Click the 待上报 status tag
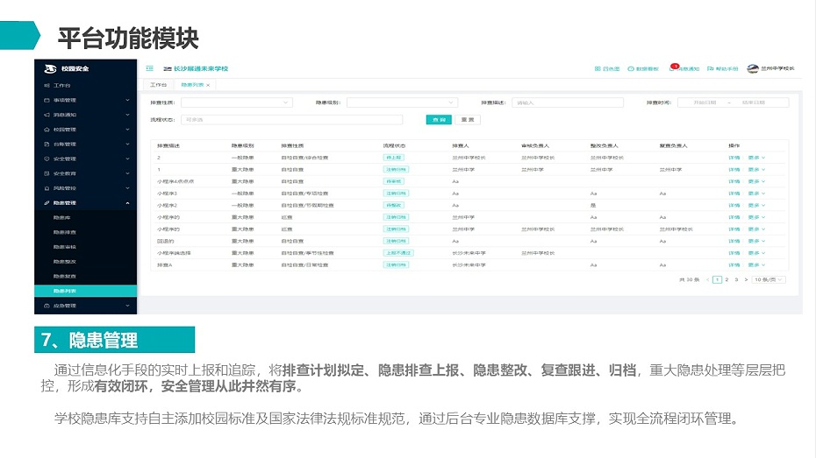 (394, 158)
